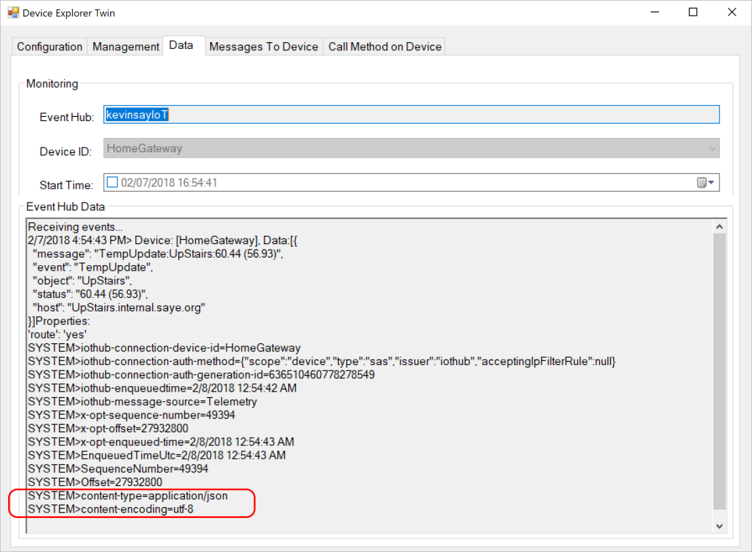Close the Device Explorer Twin window
The image size is (752, 552).
pyautogui.click(x=732, y=12)
